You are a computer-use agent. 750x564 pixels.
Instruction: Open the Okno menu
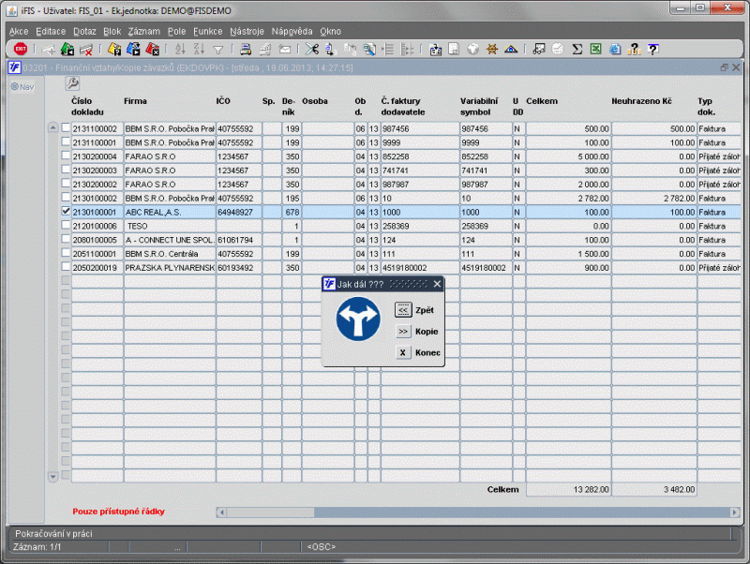(331, 32)
